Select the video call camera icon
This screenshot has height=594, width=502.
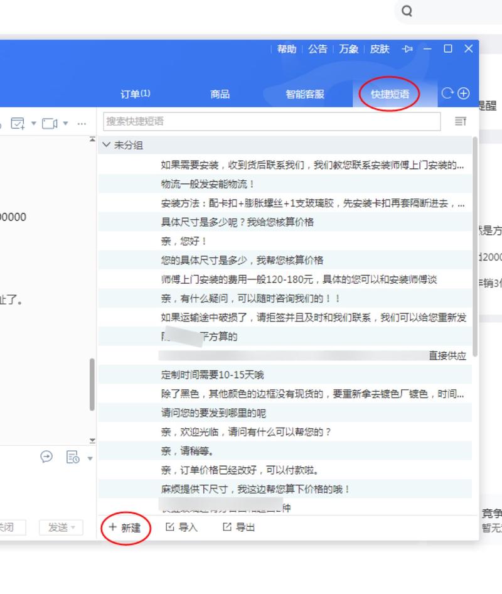click(50, 123)
